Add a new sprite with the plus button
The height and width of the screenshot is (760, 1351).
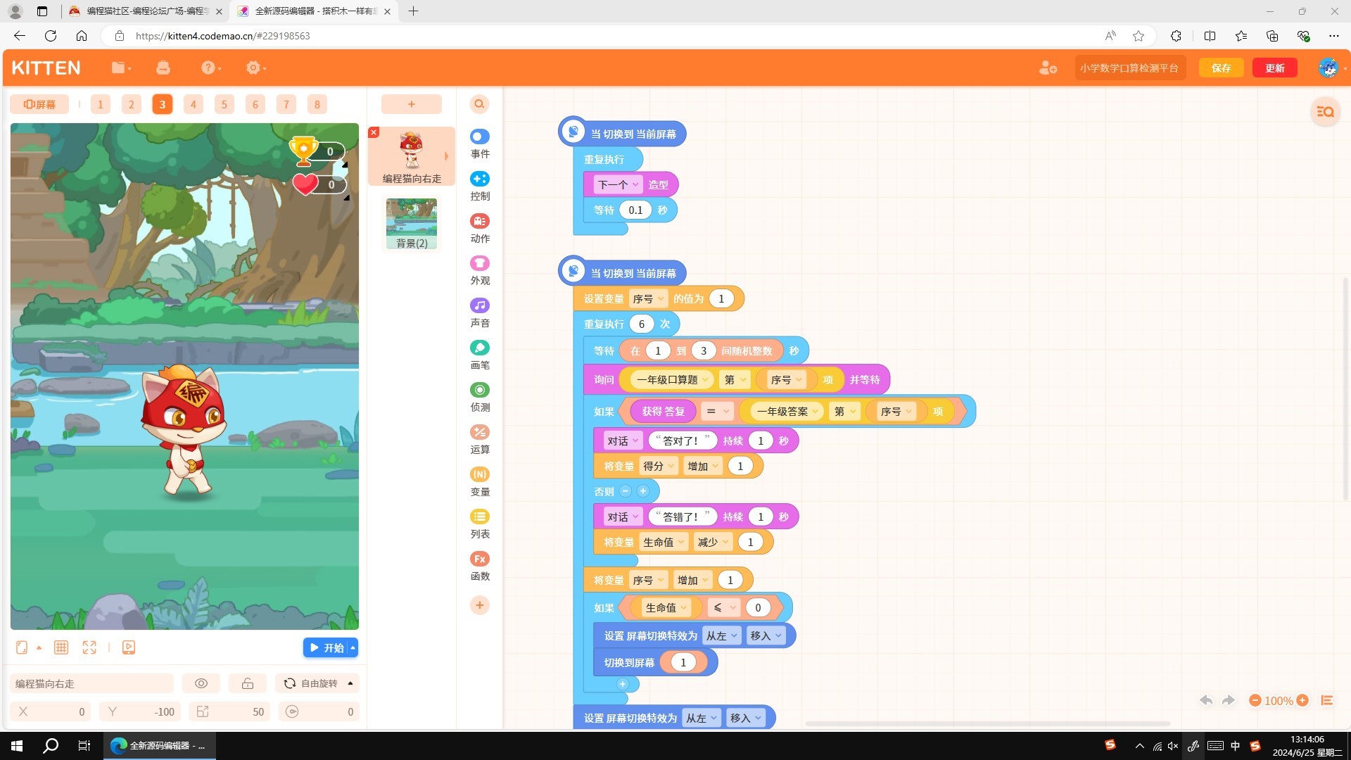pyautogui.click(x=412, y=104)
